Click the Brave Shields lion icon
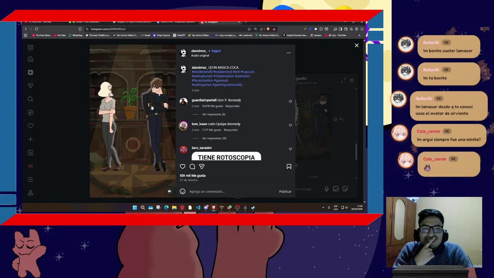 pos(268,29)
